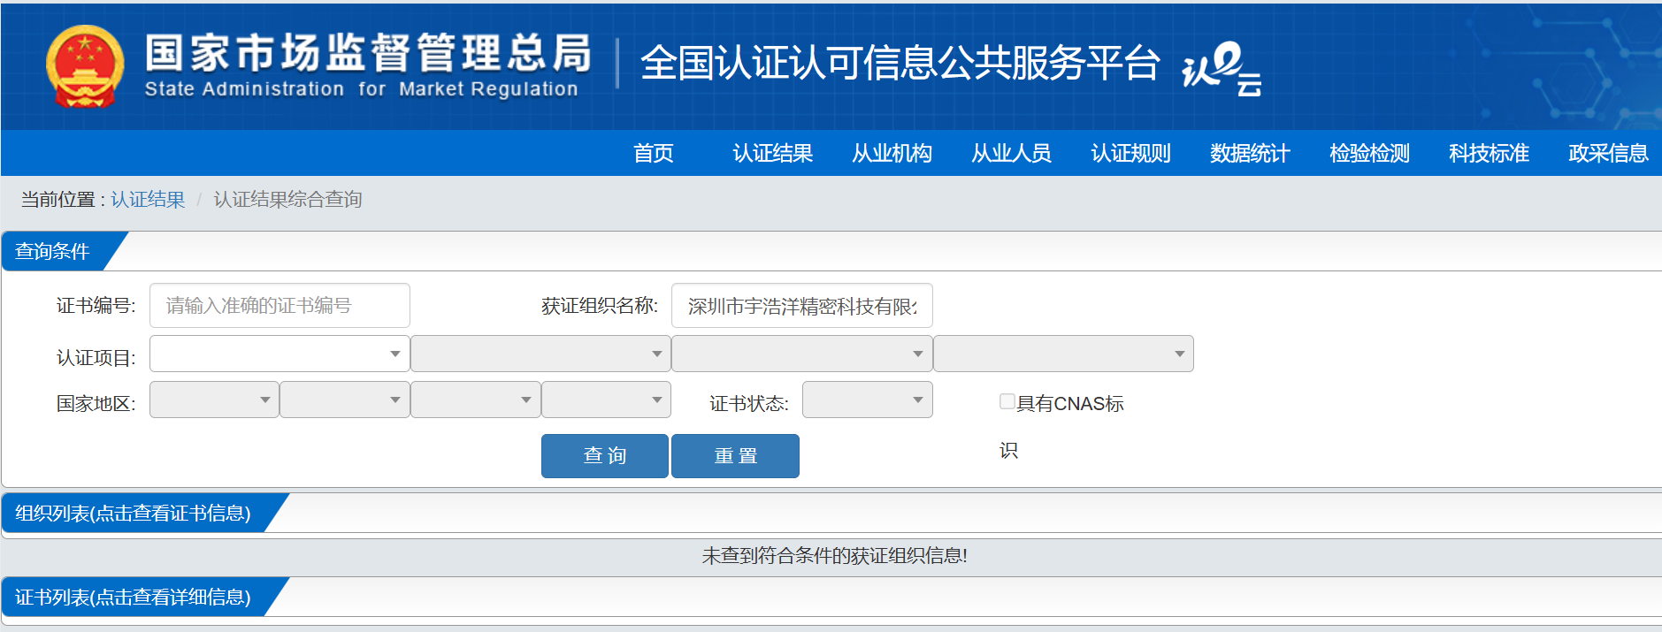Click the national emblem logo
The width and height of the screenshot is (1662, 632).
pyautogui.click(x=85, y=66)
